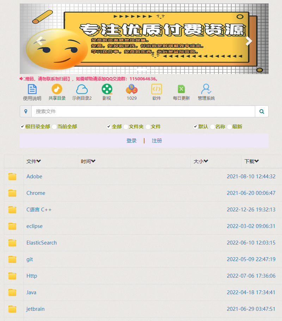Image resolution: width=282 pixels, height=321 pixels.
Task: Click the speaker announcement icon
Action: (x=21, y=79)
